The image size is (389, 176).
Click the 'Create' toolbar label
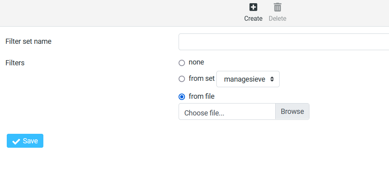point(253,18)
